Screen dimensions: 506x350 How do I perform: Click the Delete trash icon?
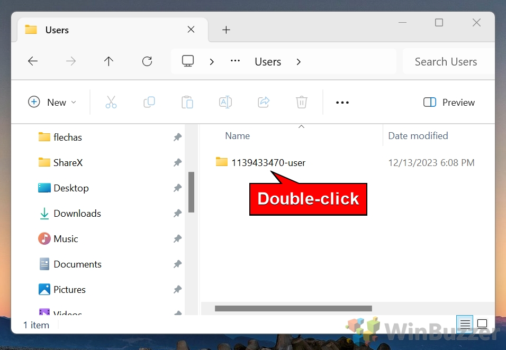click(301, 102)
